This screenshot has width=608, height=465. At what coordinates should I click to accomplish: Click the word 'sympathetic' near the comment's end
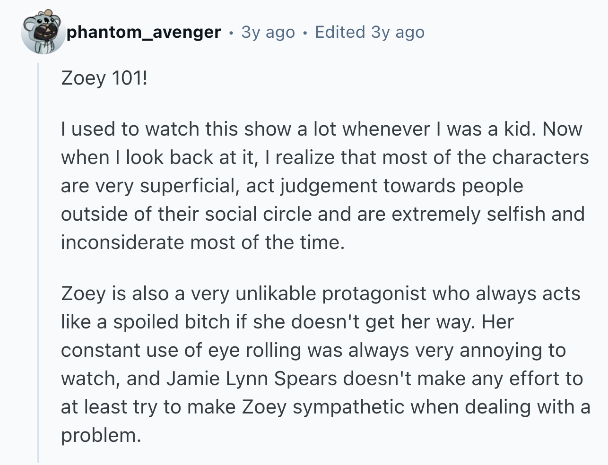click(348, 407)
